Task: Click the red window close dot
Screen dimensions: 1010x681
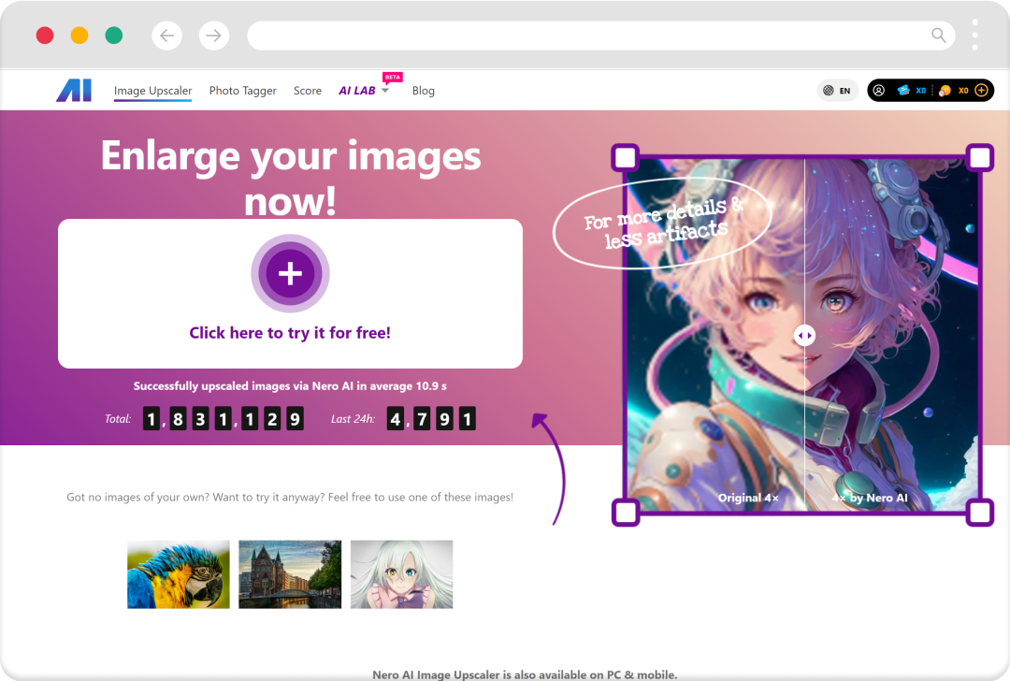Action: click(x=45, y=36)
